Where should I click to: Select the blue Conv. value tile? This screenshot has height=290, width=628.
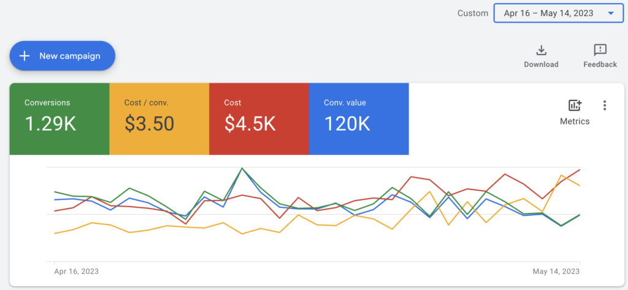pyautogui.click(x=358, y=119)
